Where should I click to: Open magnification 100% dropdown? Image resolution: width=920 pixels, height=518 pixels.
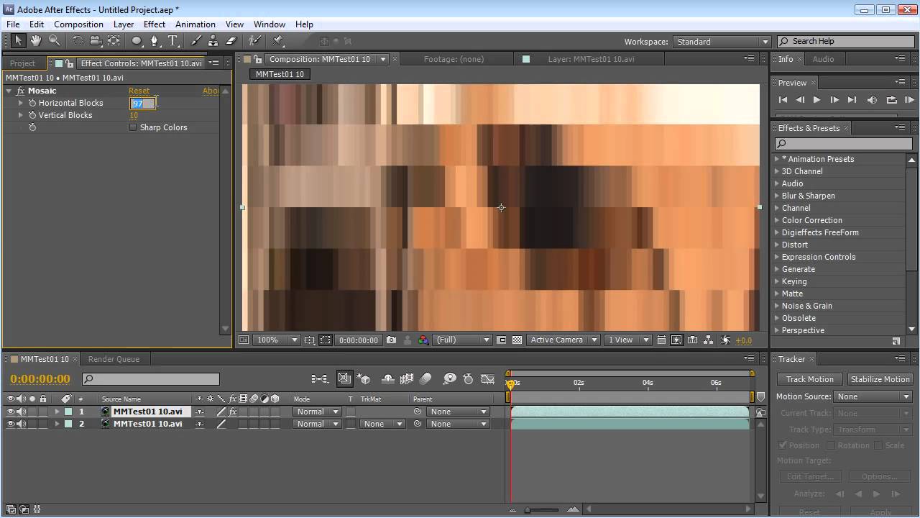click(x=277, y=340)
